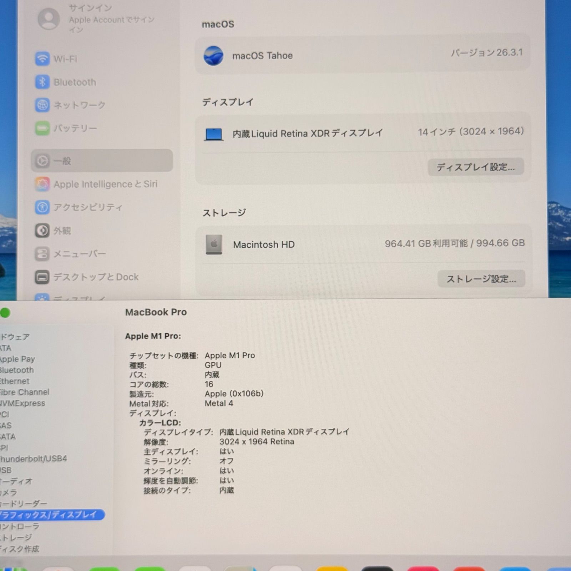Image resolution: width=571 pixels, height=571 pixels.
Task: Click the Apple (0x106b) vendor value
Action: click(x=234, y=394)
